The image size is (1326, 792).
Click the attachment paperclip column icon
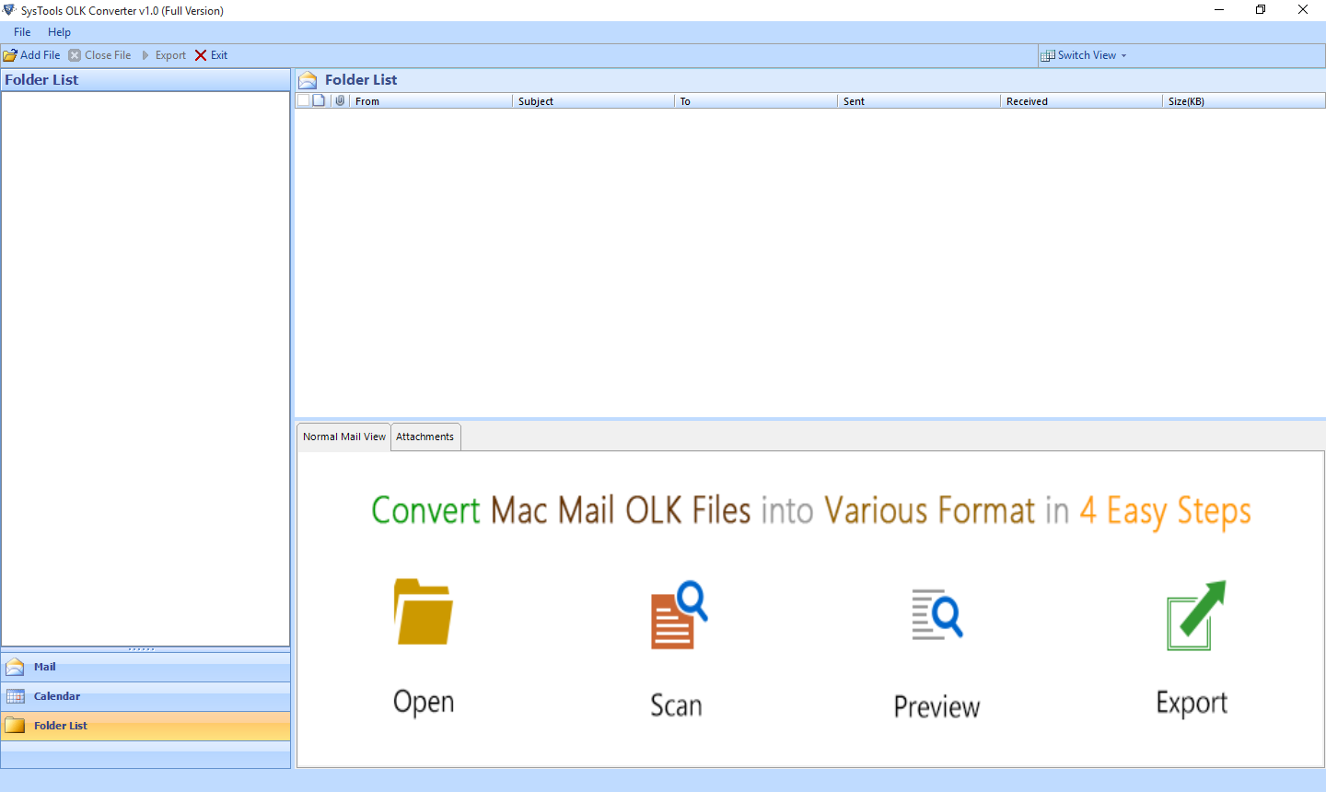(340, 100)
